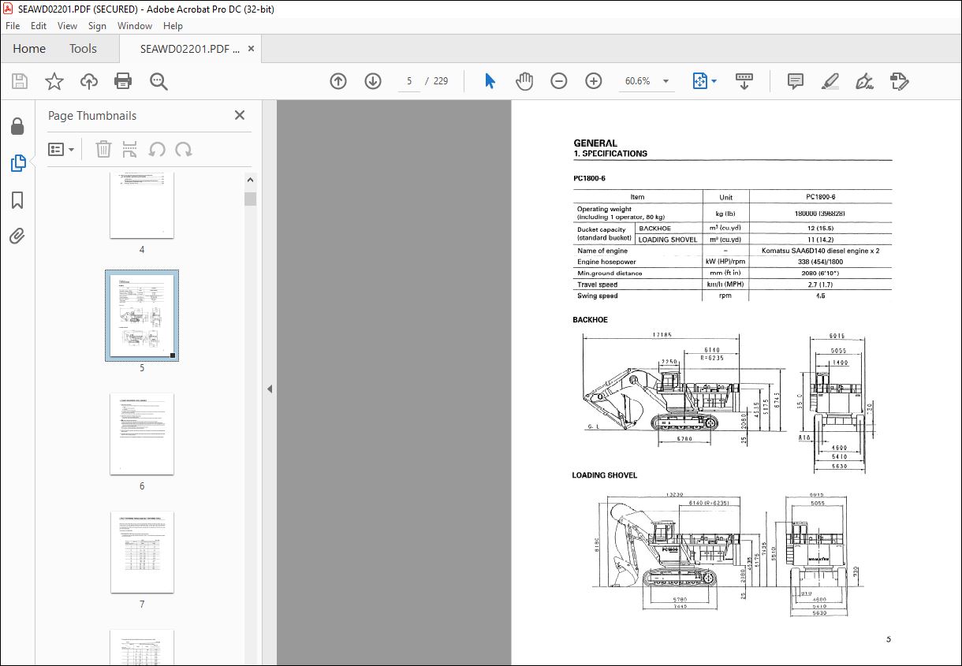Click the Travel speed row label

click(x=598, y=285)
